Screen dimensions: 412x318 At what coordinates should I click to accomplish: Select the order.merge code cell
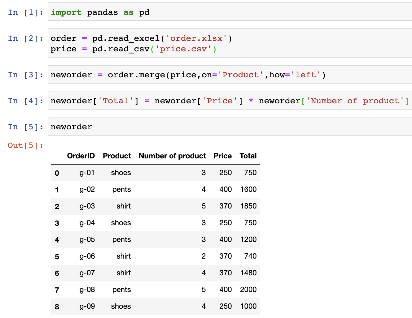[x=230, y=75]
